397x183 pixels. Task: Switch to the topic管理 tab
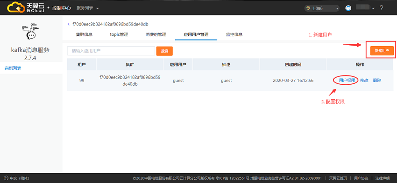point(119,34)
